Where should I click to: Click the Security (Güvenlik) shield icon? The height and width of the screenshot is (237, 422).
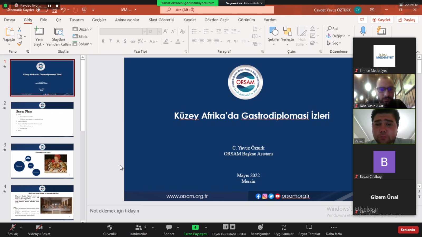(110, 227)
